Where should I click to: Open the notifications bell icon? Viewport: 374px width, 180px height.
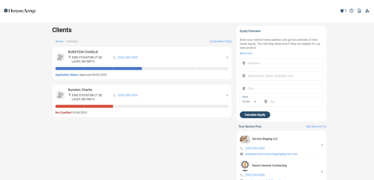[x=342, y=11]
